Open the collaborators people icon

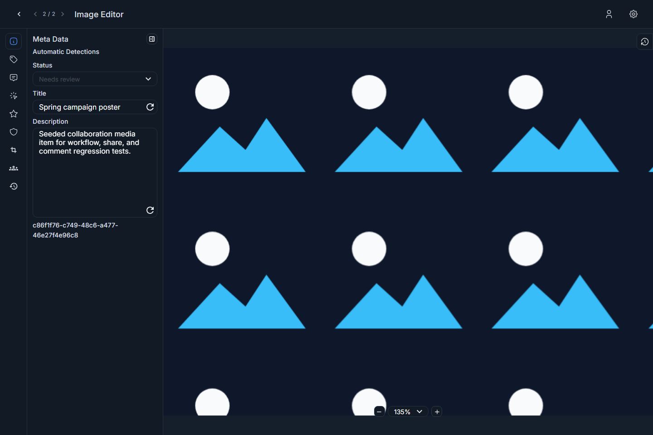(14, 168)
